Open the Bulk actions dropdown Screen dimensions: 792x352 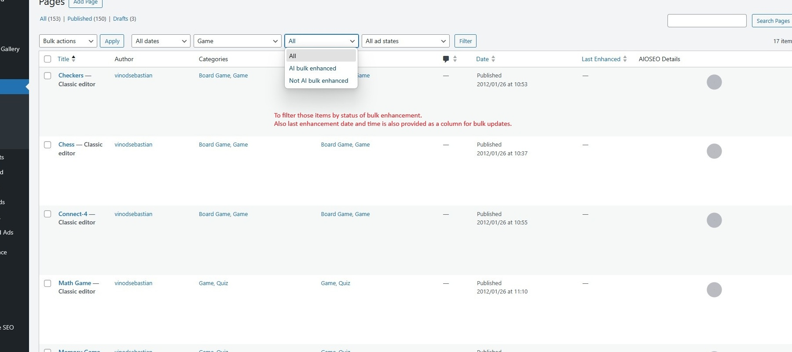click(68, 41)
